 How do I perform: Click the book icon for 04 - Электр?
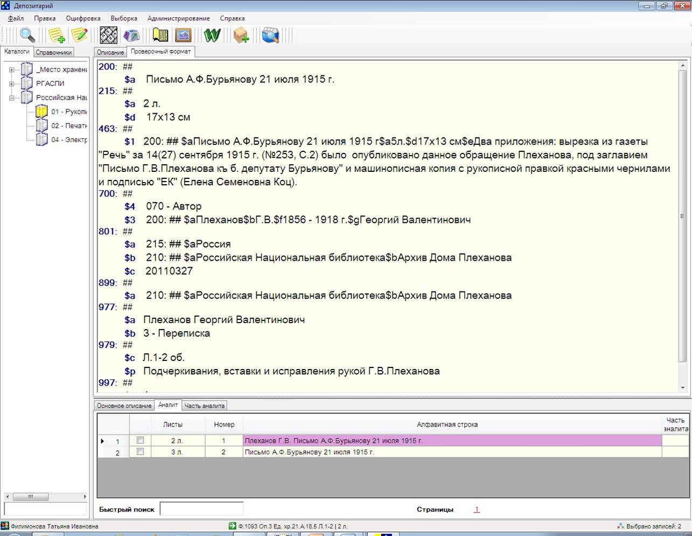[42, 140]
